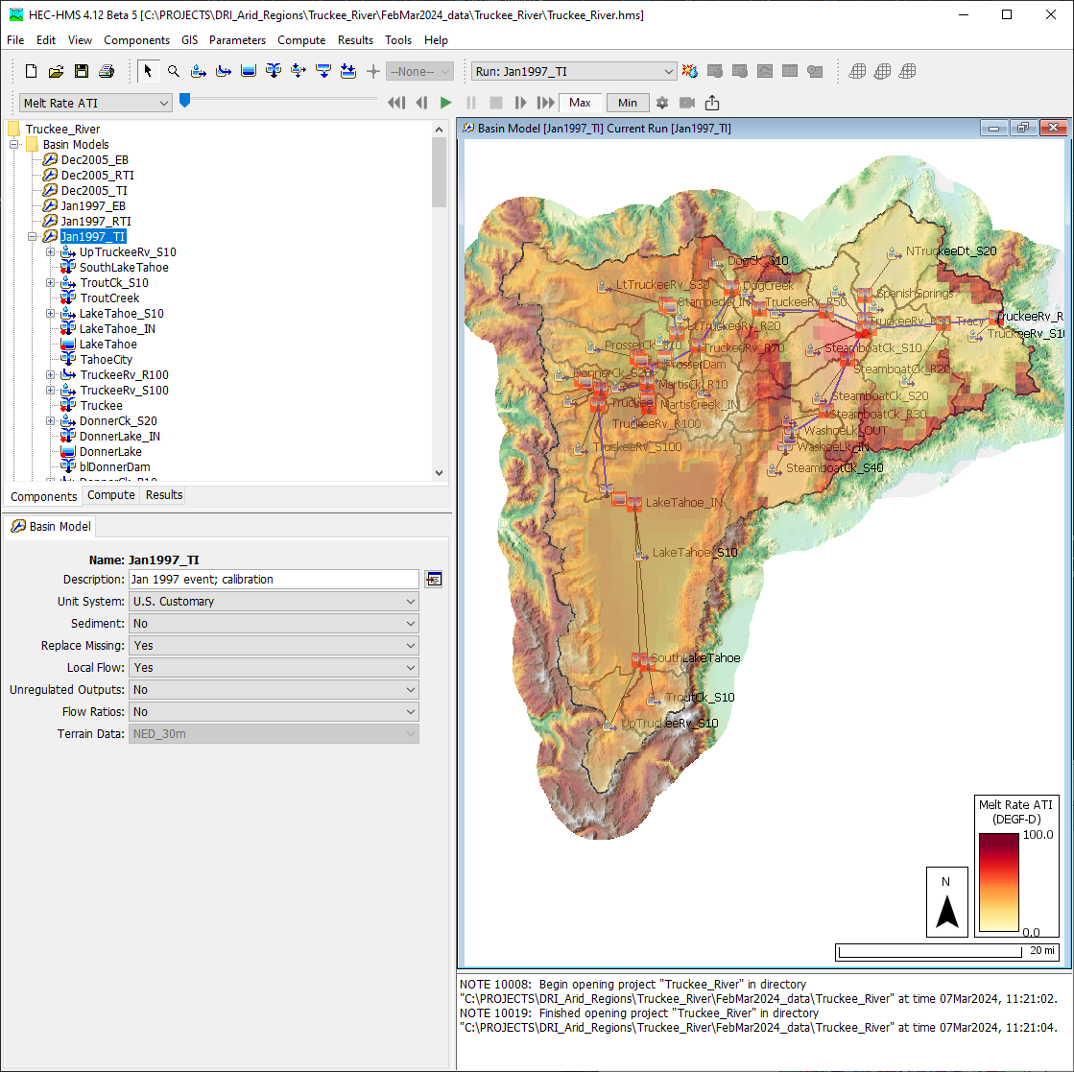Image resolution: width=1074 pixels, height=1072 pixels.
Task: Activate the zoom magnifier tool
Action: [x=174, y=71]
